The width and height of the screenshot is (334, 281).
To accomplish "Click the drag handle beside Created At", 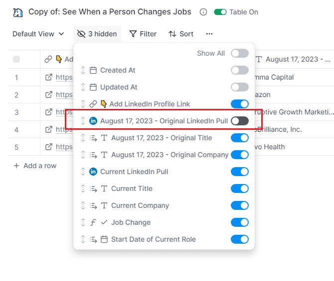I will [83, 70].
